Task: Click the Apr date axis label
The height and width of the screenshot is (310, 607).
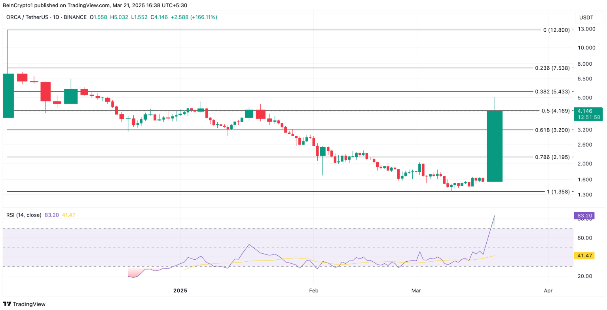Action: click(x=548, y=290)
